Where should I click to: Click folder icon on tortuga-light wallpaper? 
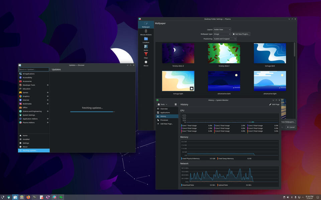[192, 88]
